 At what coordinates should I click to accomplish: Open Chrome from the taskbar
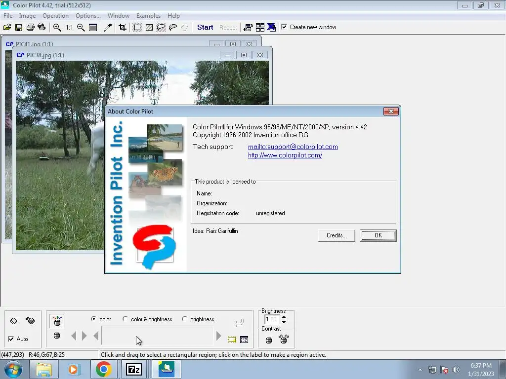[103, 369]
